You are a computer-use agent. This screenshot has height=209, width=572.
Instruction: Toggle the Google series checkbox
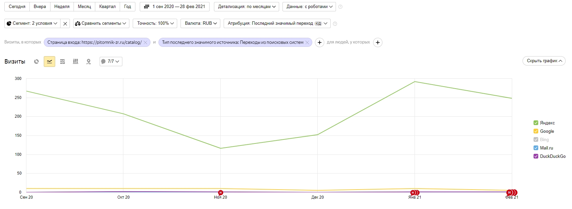pos(536,131)
